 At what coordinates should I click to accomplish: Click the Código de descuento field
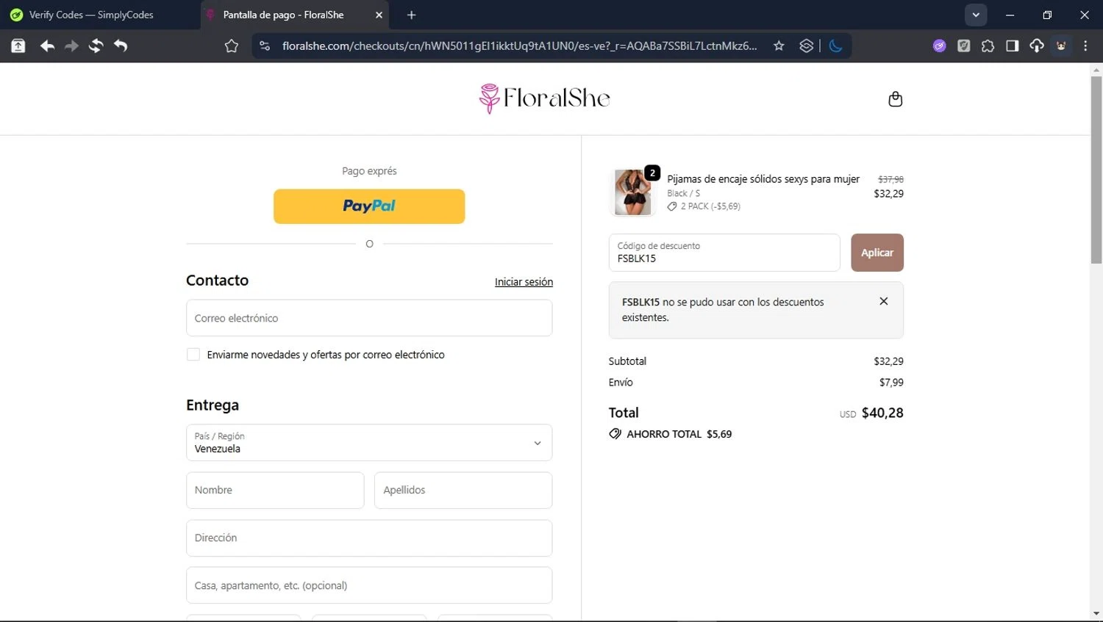[x=724, y=253]
